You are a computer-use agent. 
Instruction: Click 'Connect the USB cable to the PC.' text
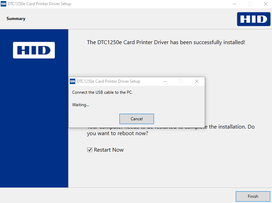(x=103, y=92)
